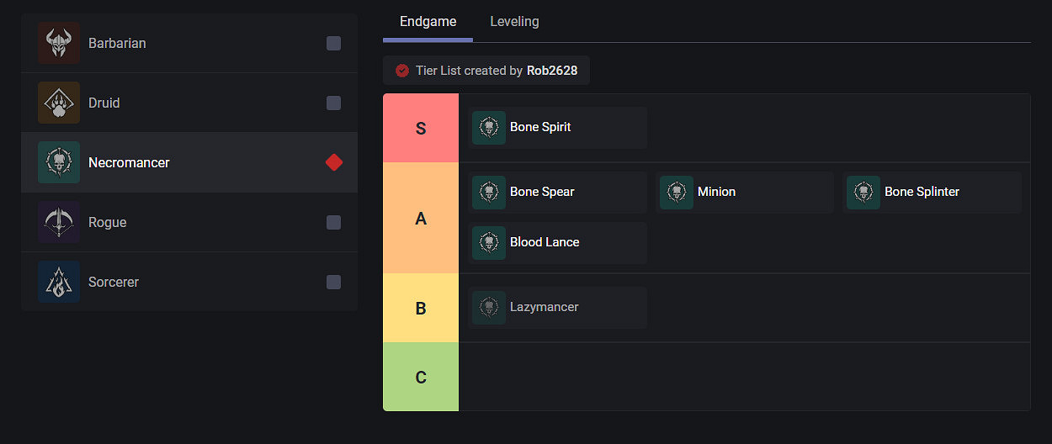The width and height of the screenshot is (1052, 444).
Task: Open the Rob2628 creator link
Action: click(552, 71)
